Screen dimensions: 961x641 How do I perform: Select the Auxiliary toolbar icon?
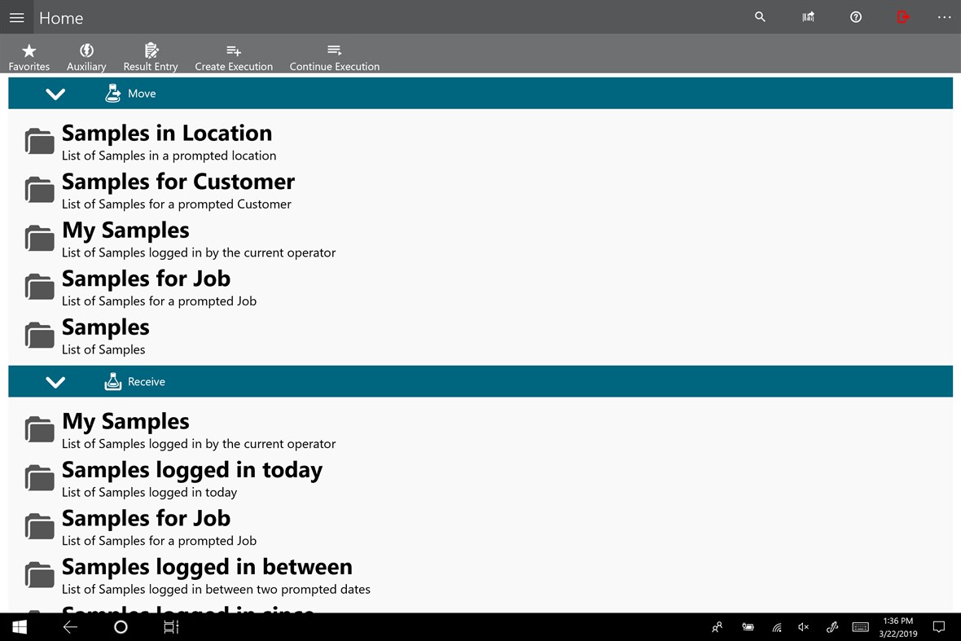(x=86, y=55)
